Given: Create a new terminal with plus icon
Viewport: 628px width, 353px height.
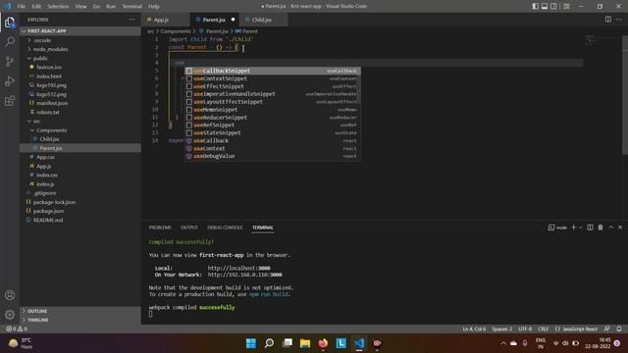Looking at the screenshot, I should pos(573,227).
